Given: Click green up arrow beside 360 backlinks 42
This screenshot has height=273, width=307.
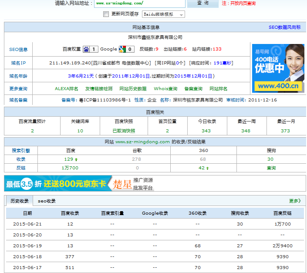Looking at the screenshot, I should tap(207, 168).
